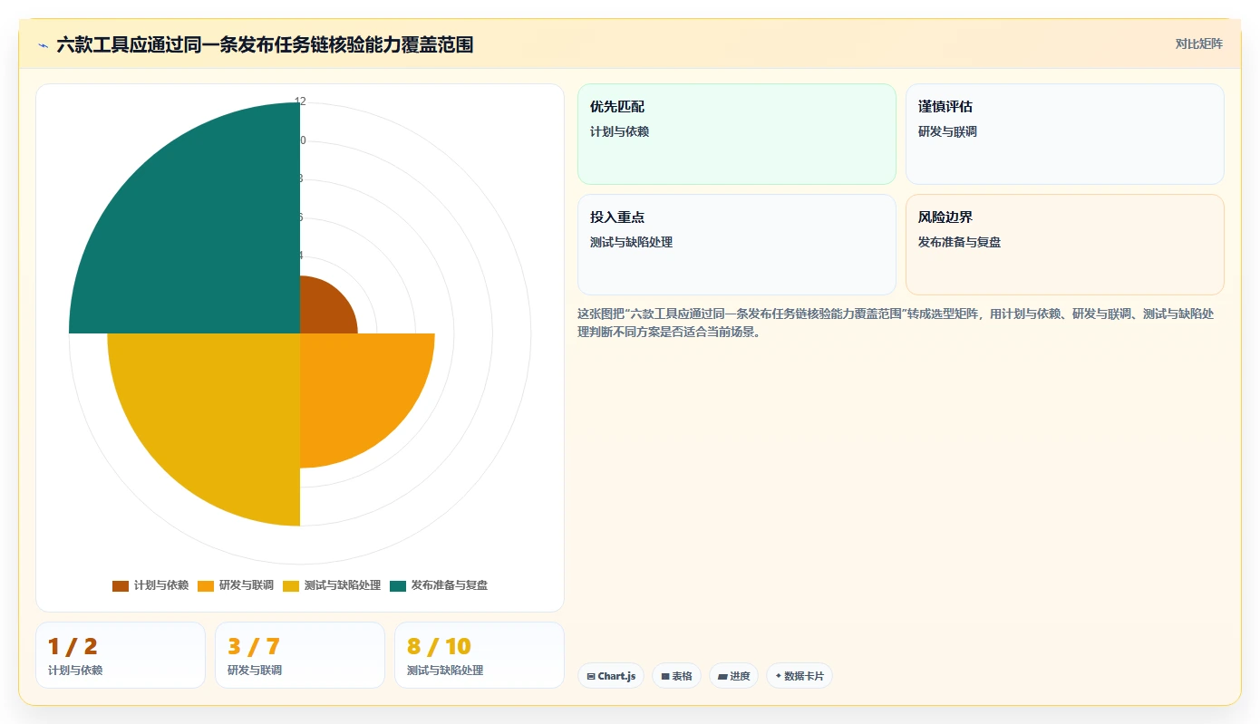Select the 谨慎评估 matrix card
The height and width of the screenshot is (724, 1260).
coord(1065,134)
